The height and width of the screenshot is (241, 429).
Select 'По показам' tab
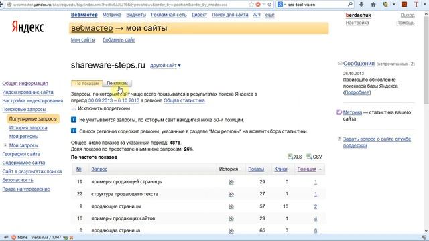[x=86, y=83]
